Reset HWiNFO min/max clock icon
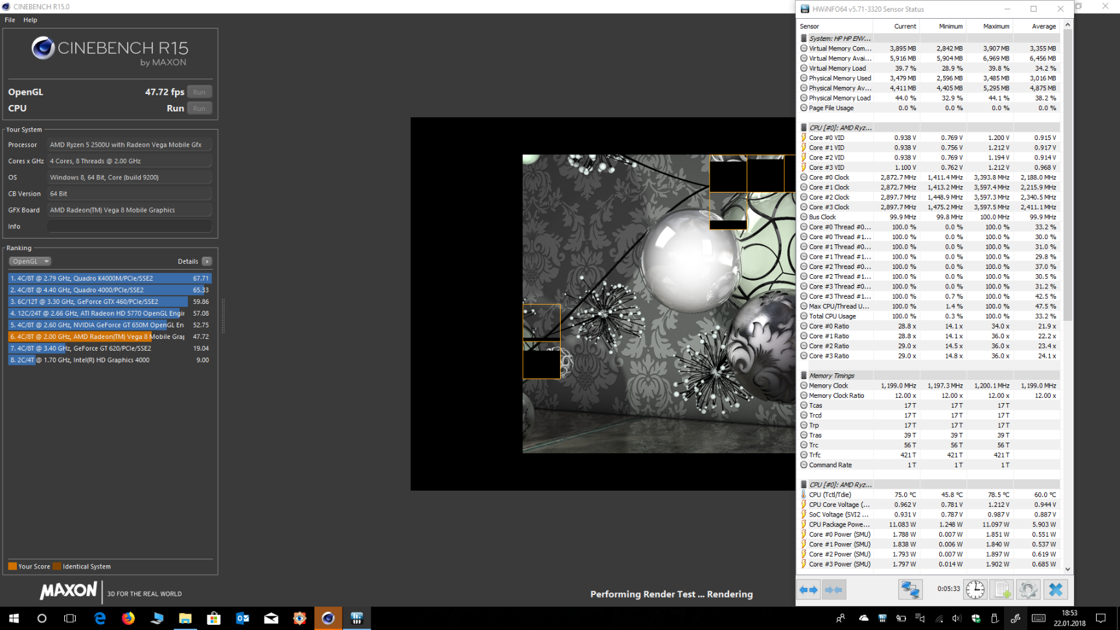The image size is (1120, 630). point(975,590)
